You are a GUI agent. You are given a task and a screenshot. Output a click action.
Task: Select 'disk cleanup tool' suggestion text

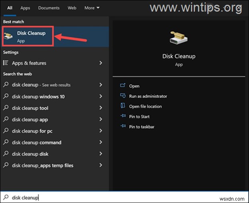30,108
